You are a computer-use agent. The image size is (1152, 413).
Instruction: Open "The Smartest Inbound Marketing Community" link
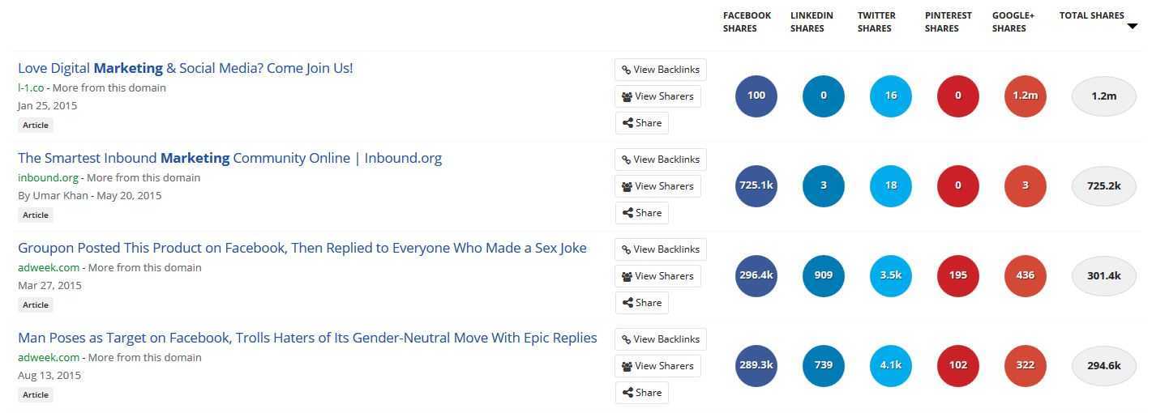point(229,158)
